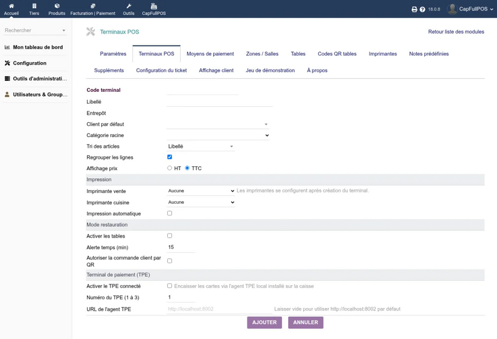The height and width of the screenshot is (339, 497).
Task: Open the Jeu de démonstration tab
Action: (270, 70)
